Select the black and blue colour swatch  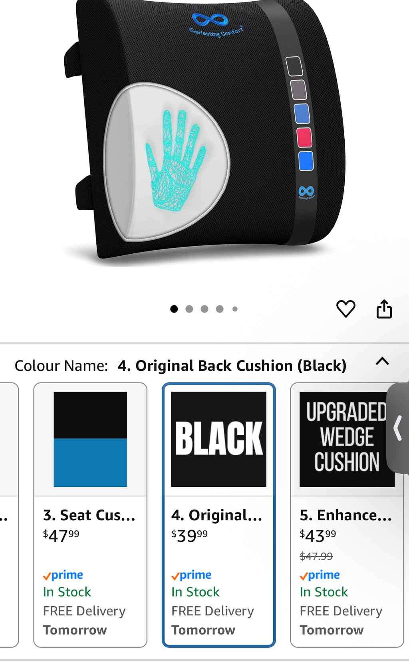90,439
